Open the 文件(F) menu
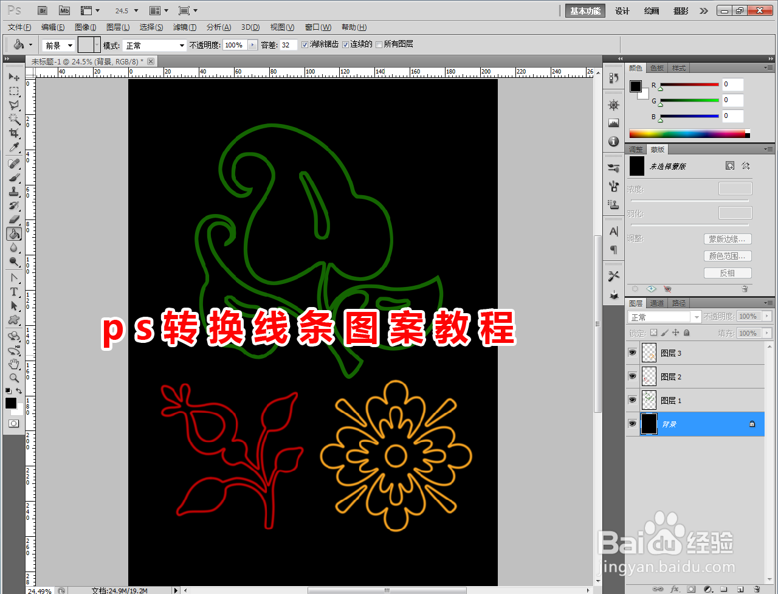Viewport: 778px width, 594px height. pyautogui.click(x=19, y=27)
